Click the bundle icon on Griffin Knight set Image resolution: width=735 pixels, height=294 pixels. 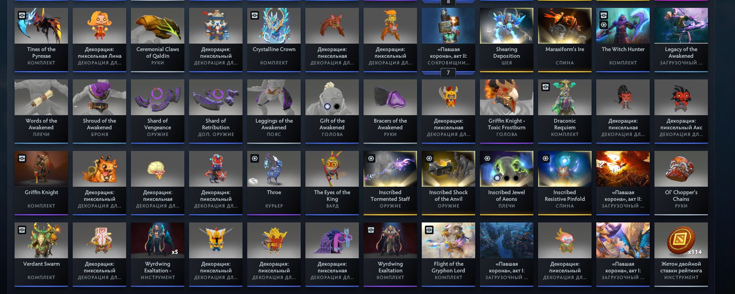[x=22, y=158]
